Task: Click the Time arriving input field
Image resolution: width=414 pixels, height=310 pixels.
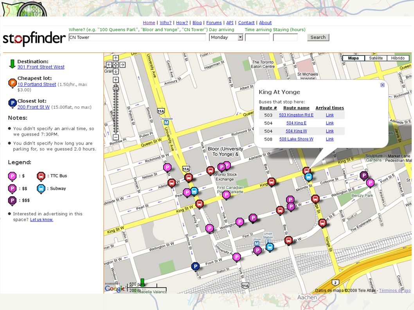Action: pos(257,38)
